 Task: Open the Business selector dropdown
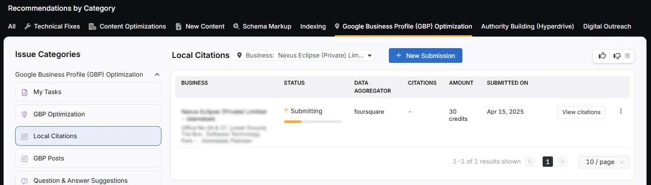point(305,55)
